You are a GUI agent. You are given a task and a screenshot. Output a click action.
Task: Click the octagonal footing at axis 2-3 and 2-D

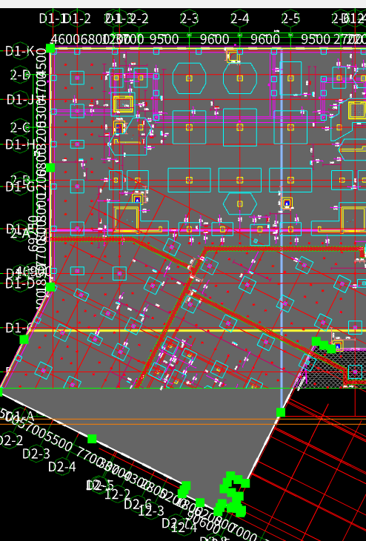pyautogui.click(x=189, y=78)
